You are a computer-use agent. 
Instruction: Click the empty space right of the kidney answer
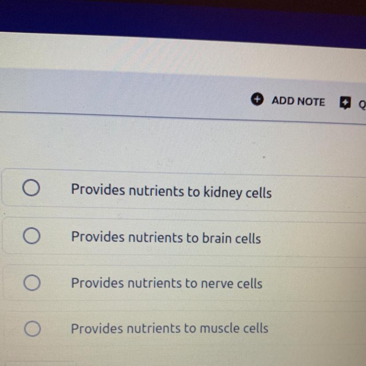coord(318,193)
